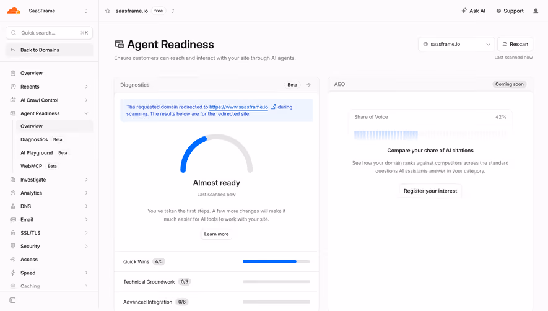Expand the SSL/TLS section chevron
Screen dimensions: 548x311
[x=86, y=233]
